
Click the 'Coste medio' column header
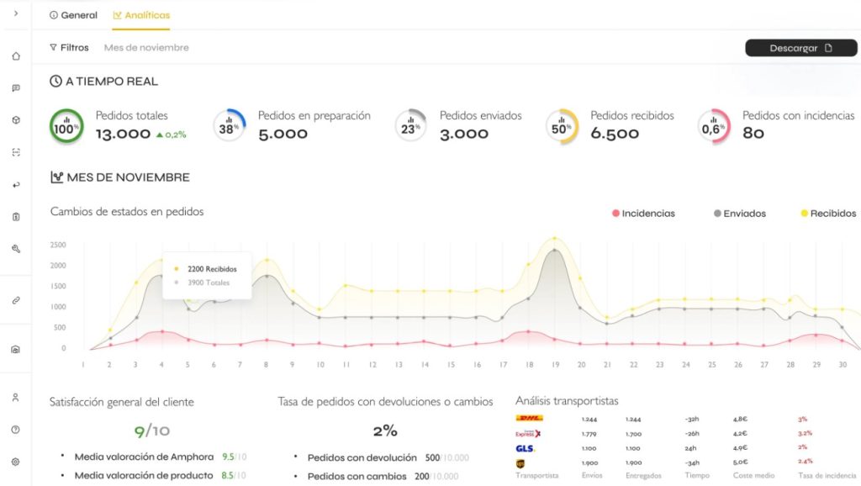[x=753, y=476]
